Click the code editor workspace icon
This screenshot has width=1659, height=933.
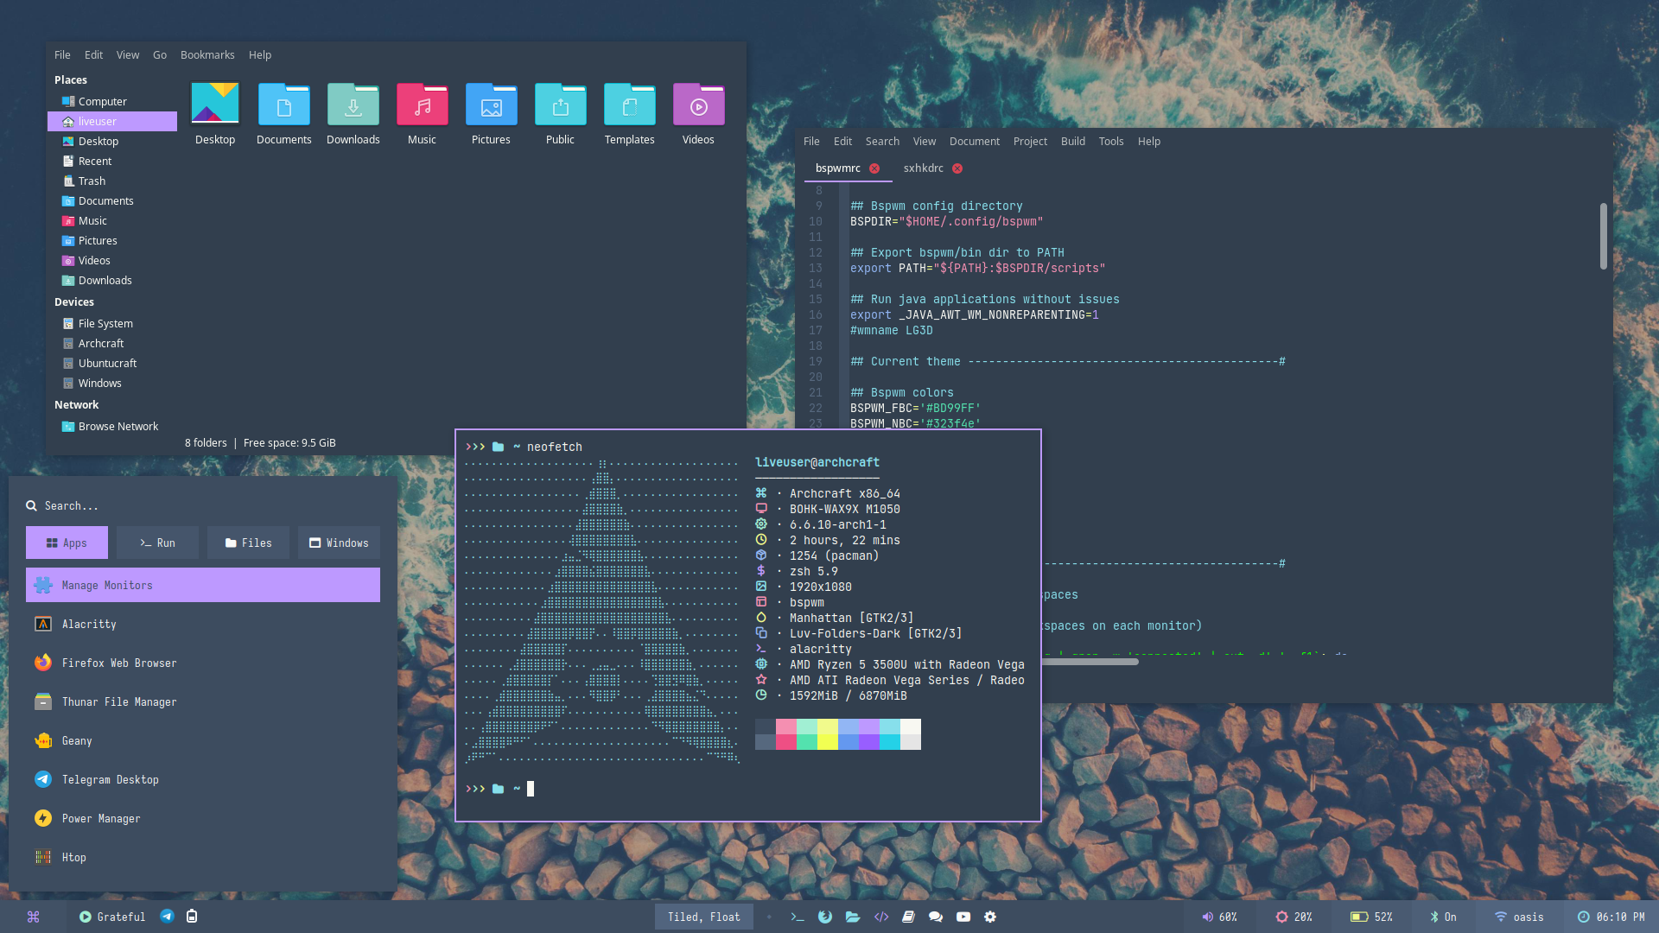880,917
